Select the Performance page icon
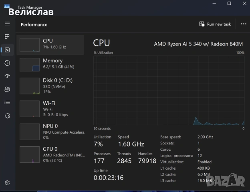Viewport: 250px width, 192px height. (x=7, y=50)
